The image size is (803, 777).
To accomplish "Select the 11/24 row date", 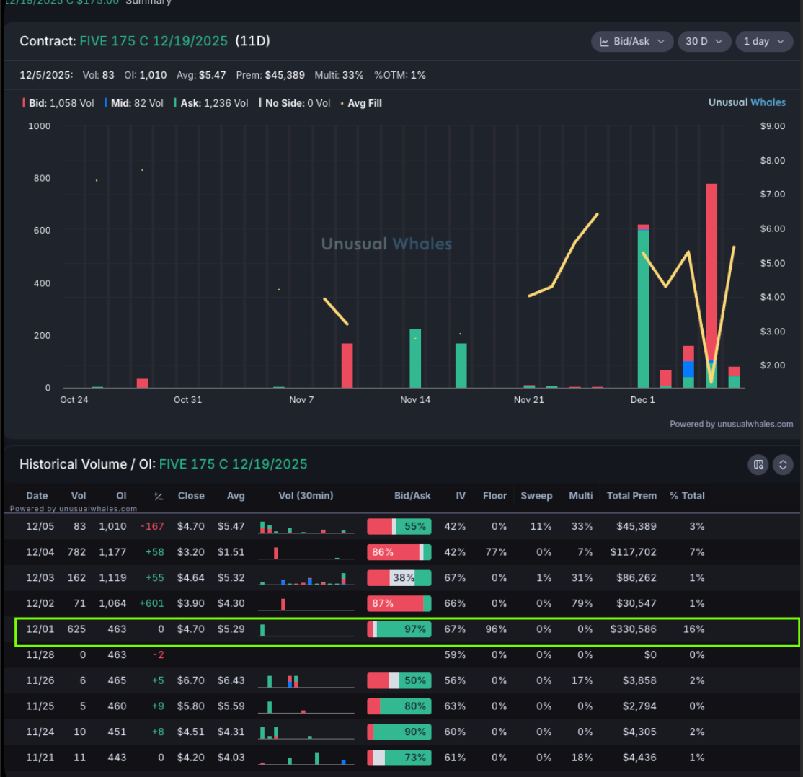I will pos(40,732).
